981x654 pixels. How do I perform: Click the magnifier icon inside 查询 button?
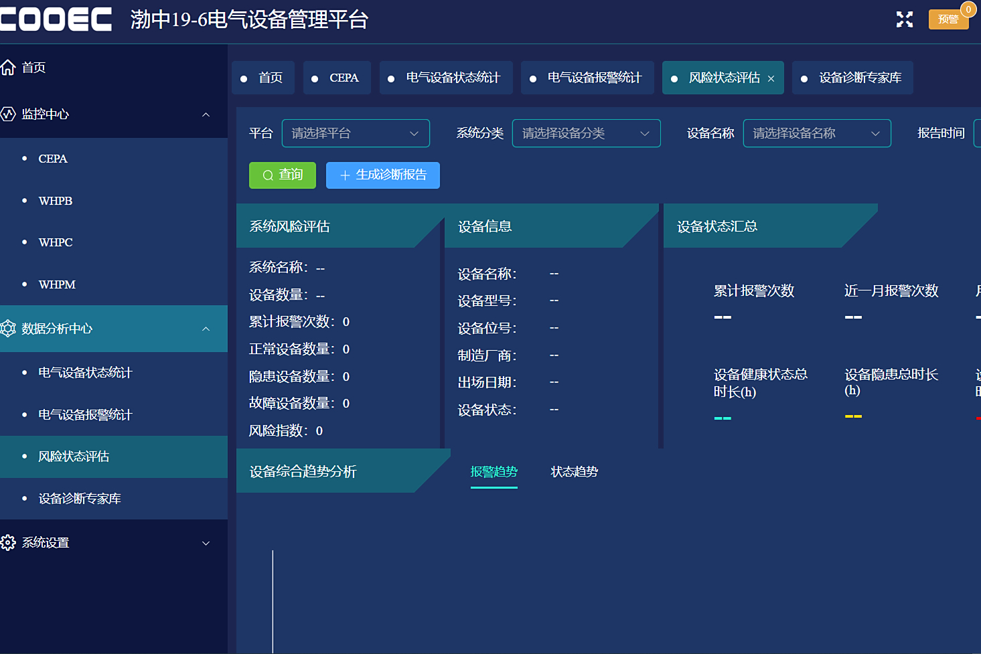pyautogui.click(x=269, y=175)
